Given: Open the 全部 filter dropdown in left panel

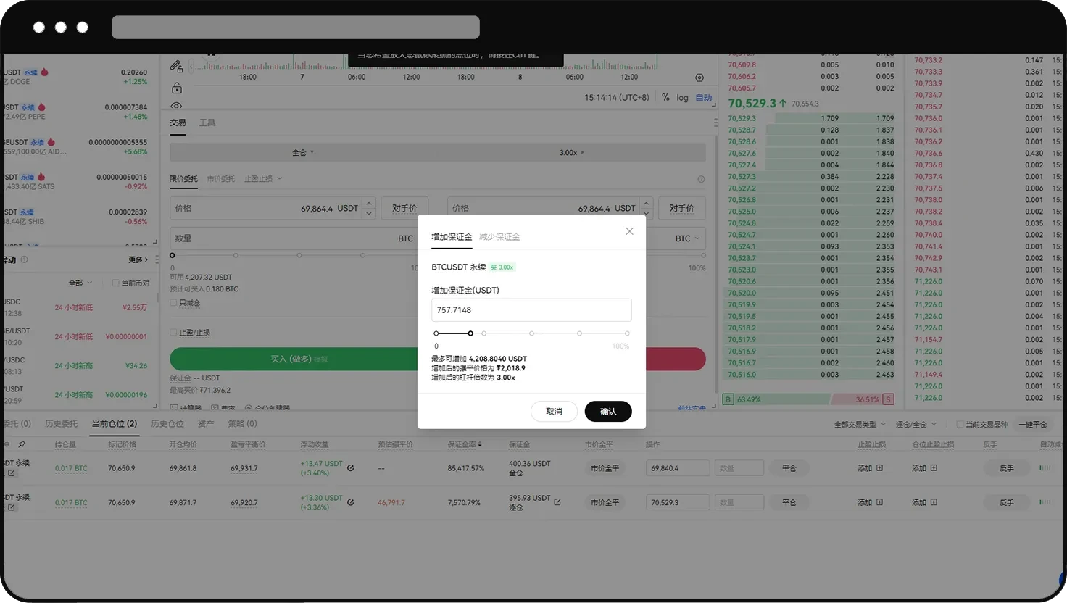Looking at the screenshot, I should [80, 283].
